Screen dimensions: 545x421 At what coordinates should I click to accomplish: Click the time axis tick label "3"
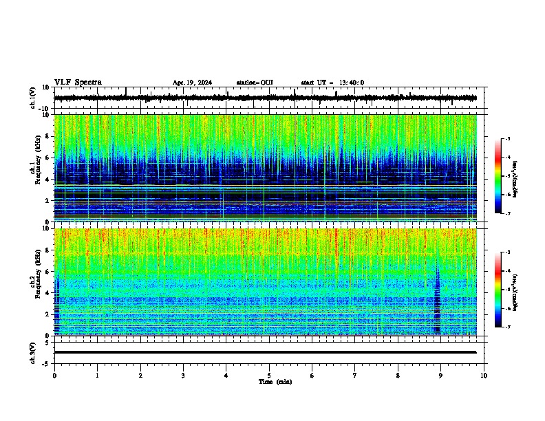(183, 376)
